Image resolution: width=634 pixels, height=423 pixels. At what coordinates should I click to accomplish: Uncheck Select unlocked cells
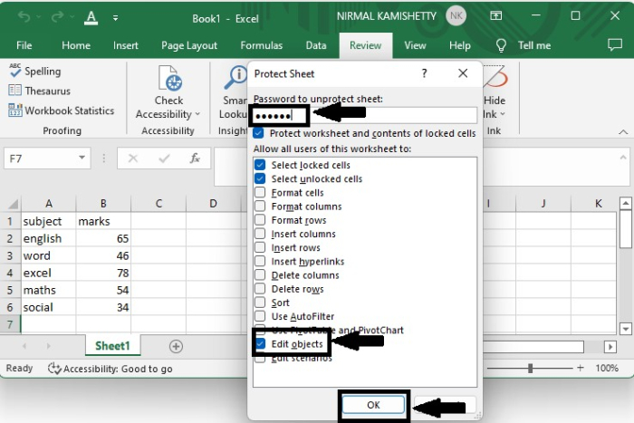point(260,178)
